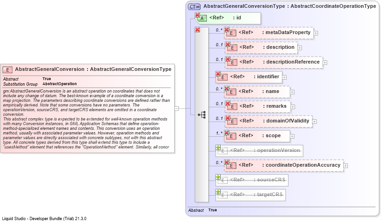Click the E icon beside coordinateOperationAccuracy
Viewport: 381px width, 221px height.
pyautogui.click(x=231, y=166)
